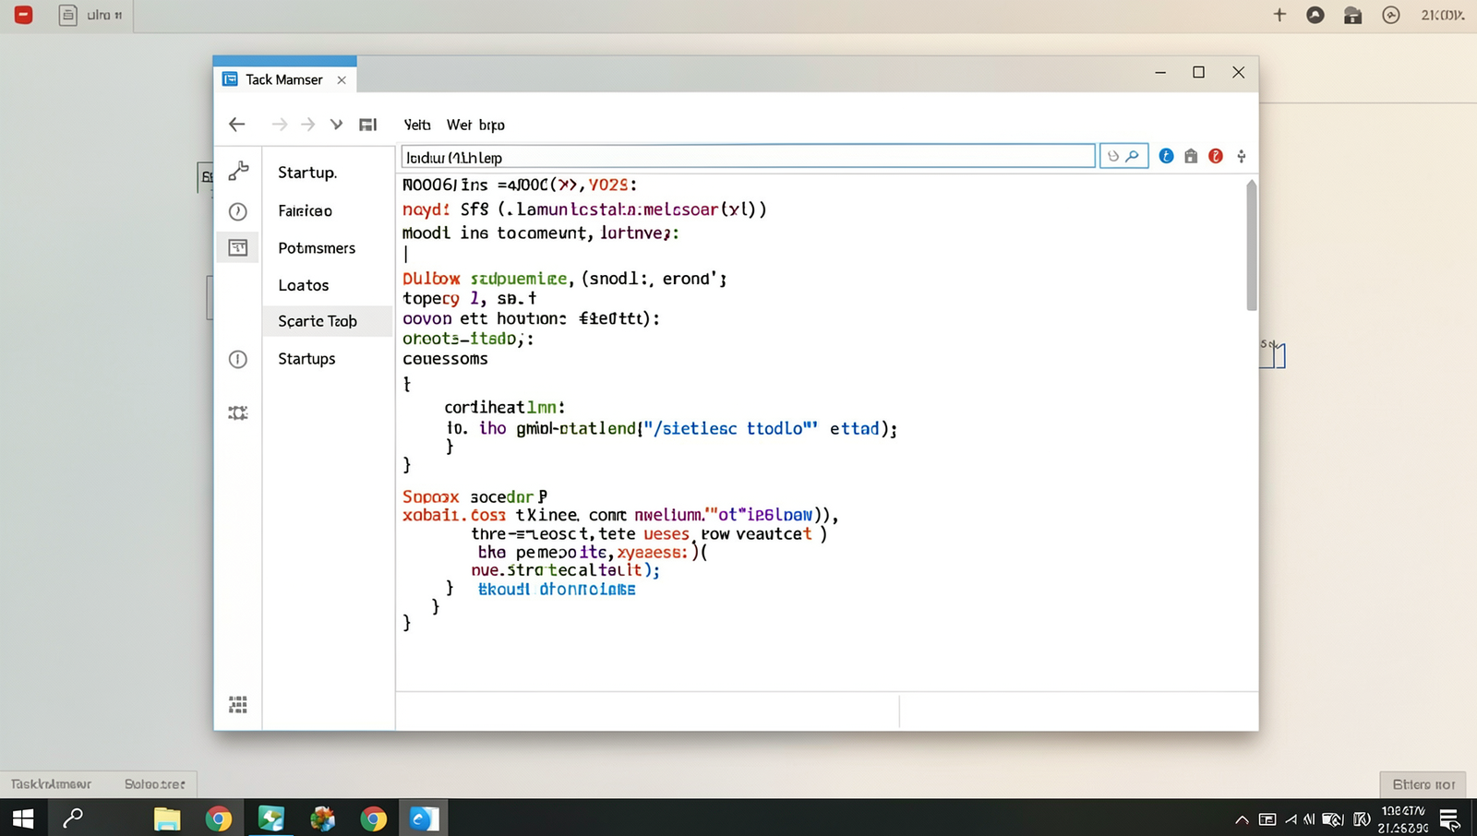Open the Wet brpo menu
The image size is (1477, 836).
pyautogui.click(x=475, y=125)
